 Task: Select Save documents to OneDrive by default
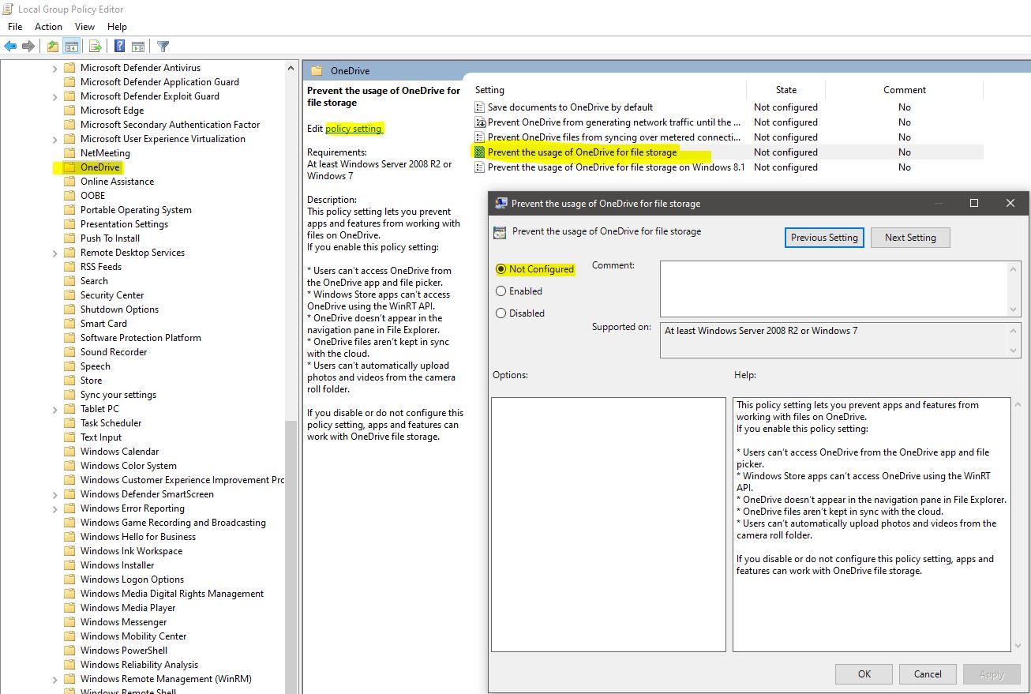click(x=570, y=107)
